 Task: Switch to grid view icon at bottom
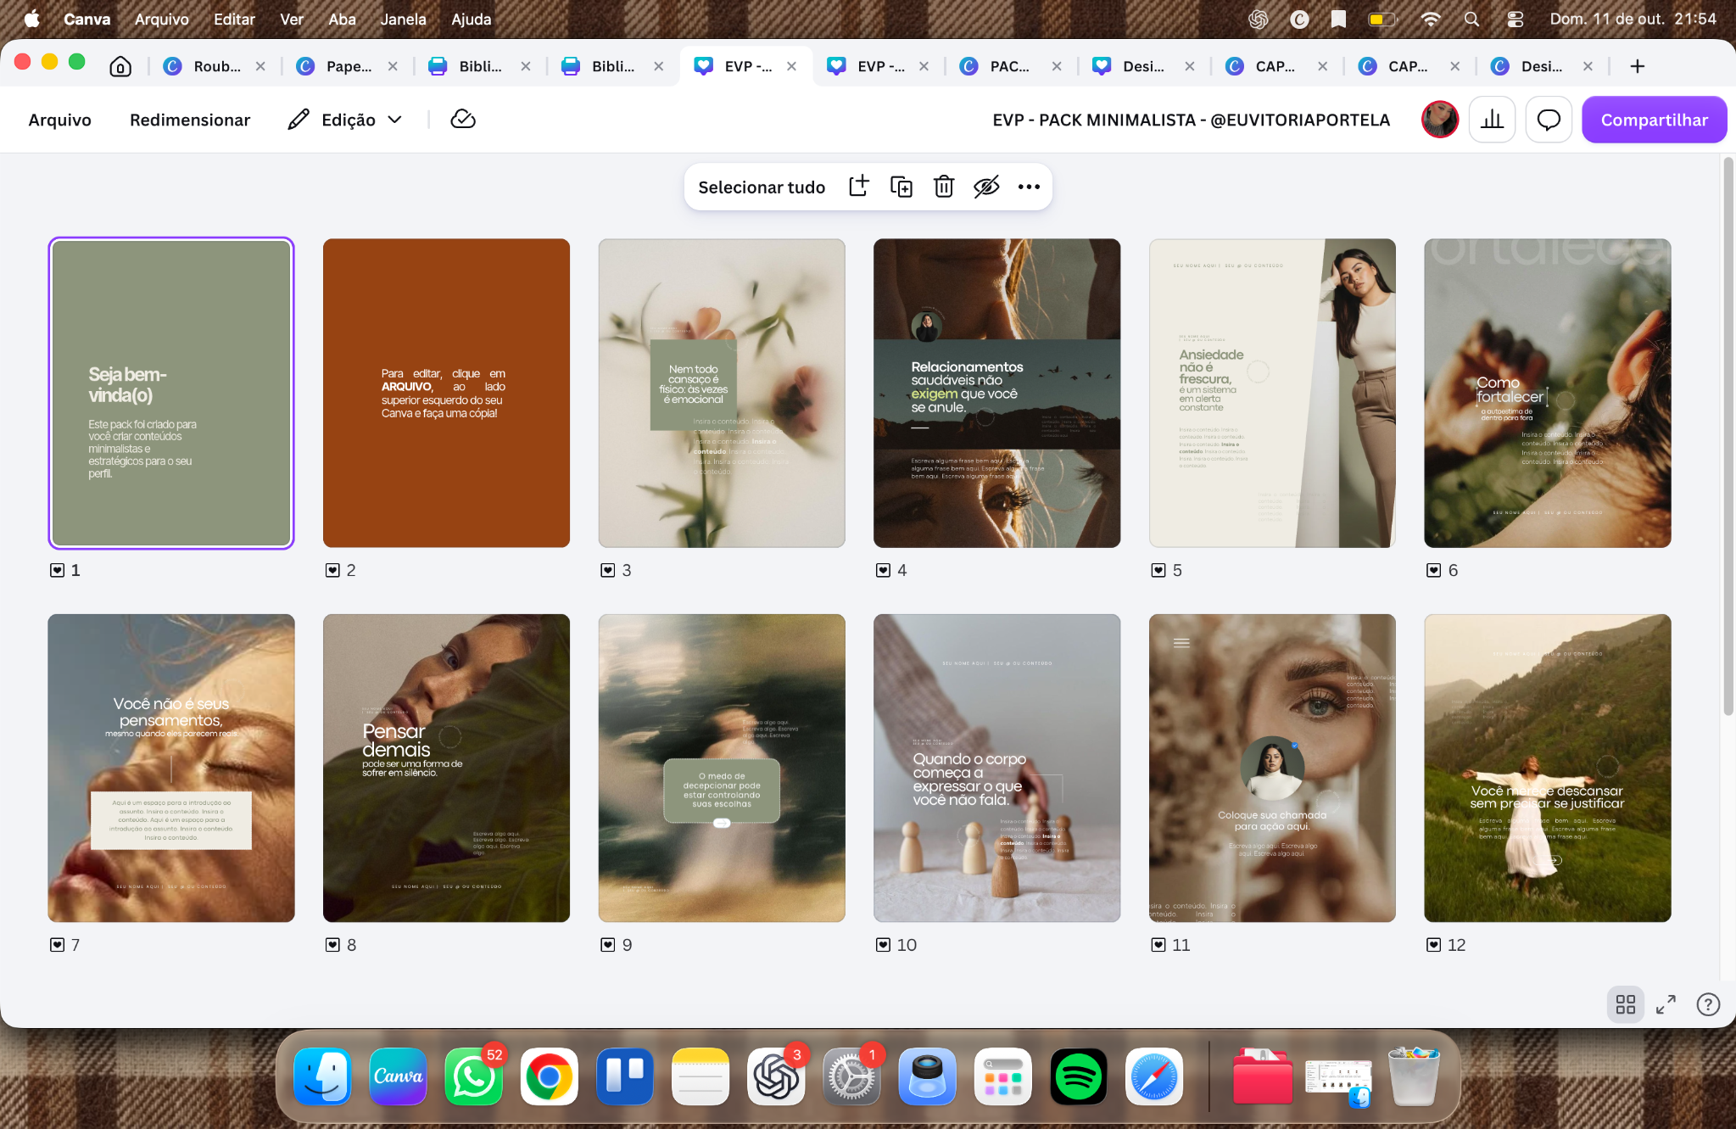click(x=1626, y=1004)
